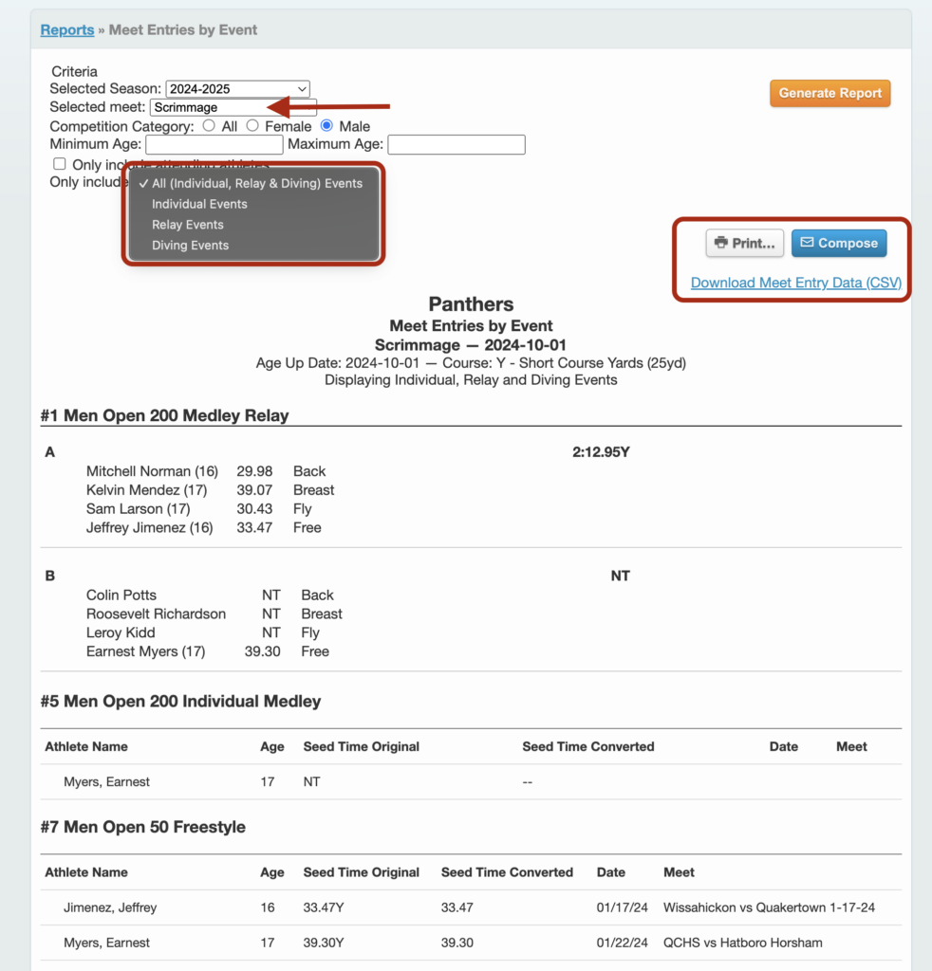This screenshot has width=932, height=971.
Task: Click the Print... button
Action: click(x=745, y=243)
